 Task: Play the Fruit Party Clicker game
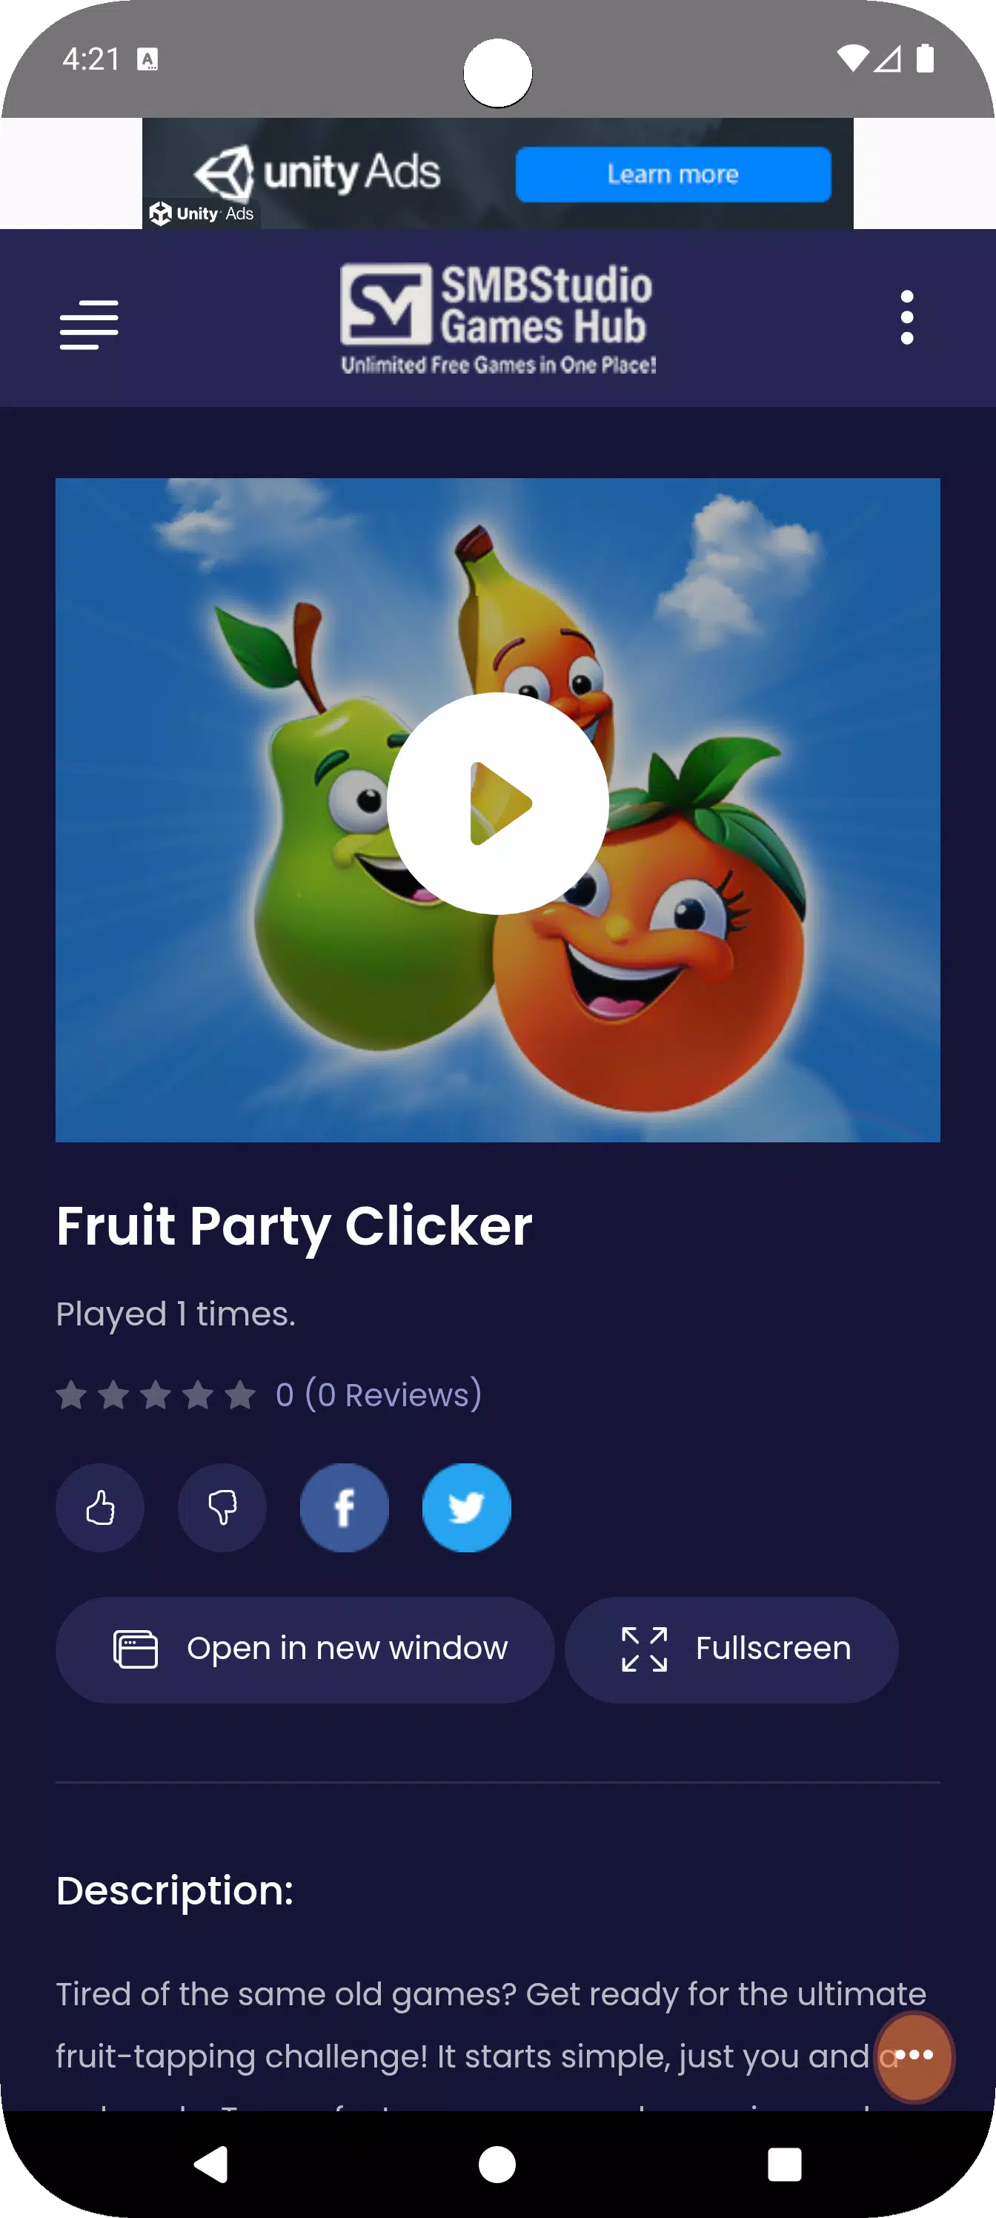[497, 804]
